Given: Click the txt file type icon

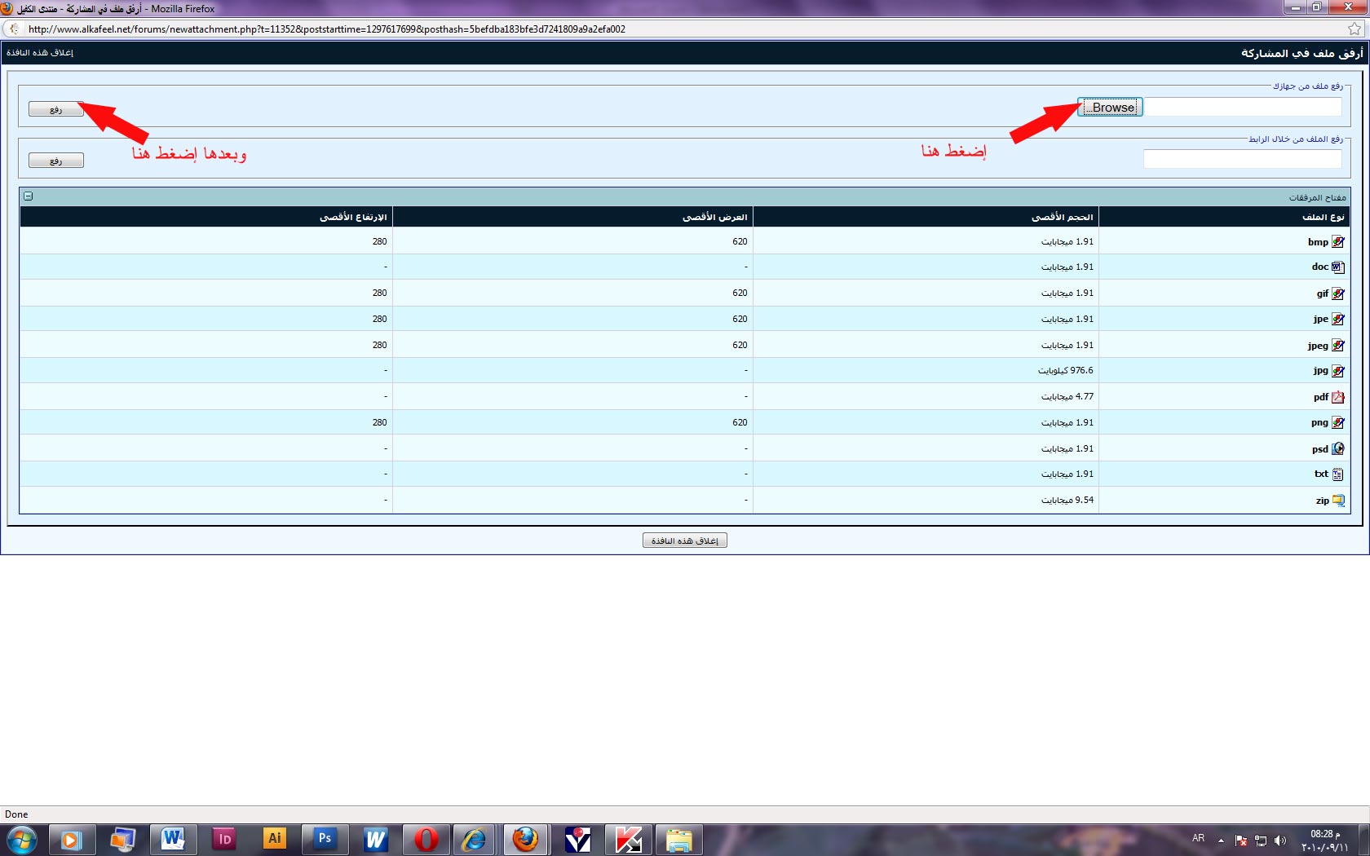Looking at the screenshot, I should tap(1338, 474).
